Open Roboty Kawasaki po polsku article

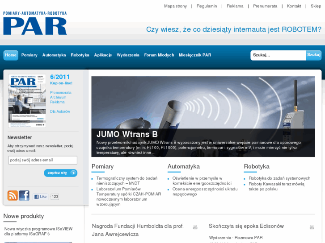tap(277, 186)
